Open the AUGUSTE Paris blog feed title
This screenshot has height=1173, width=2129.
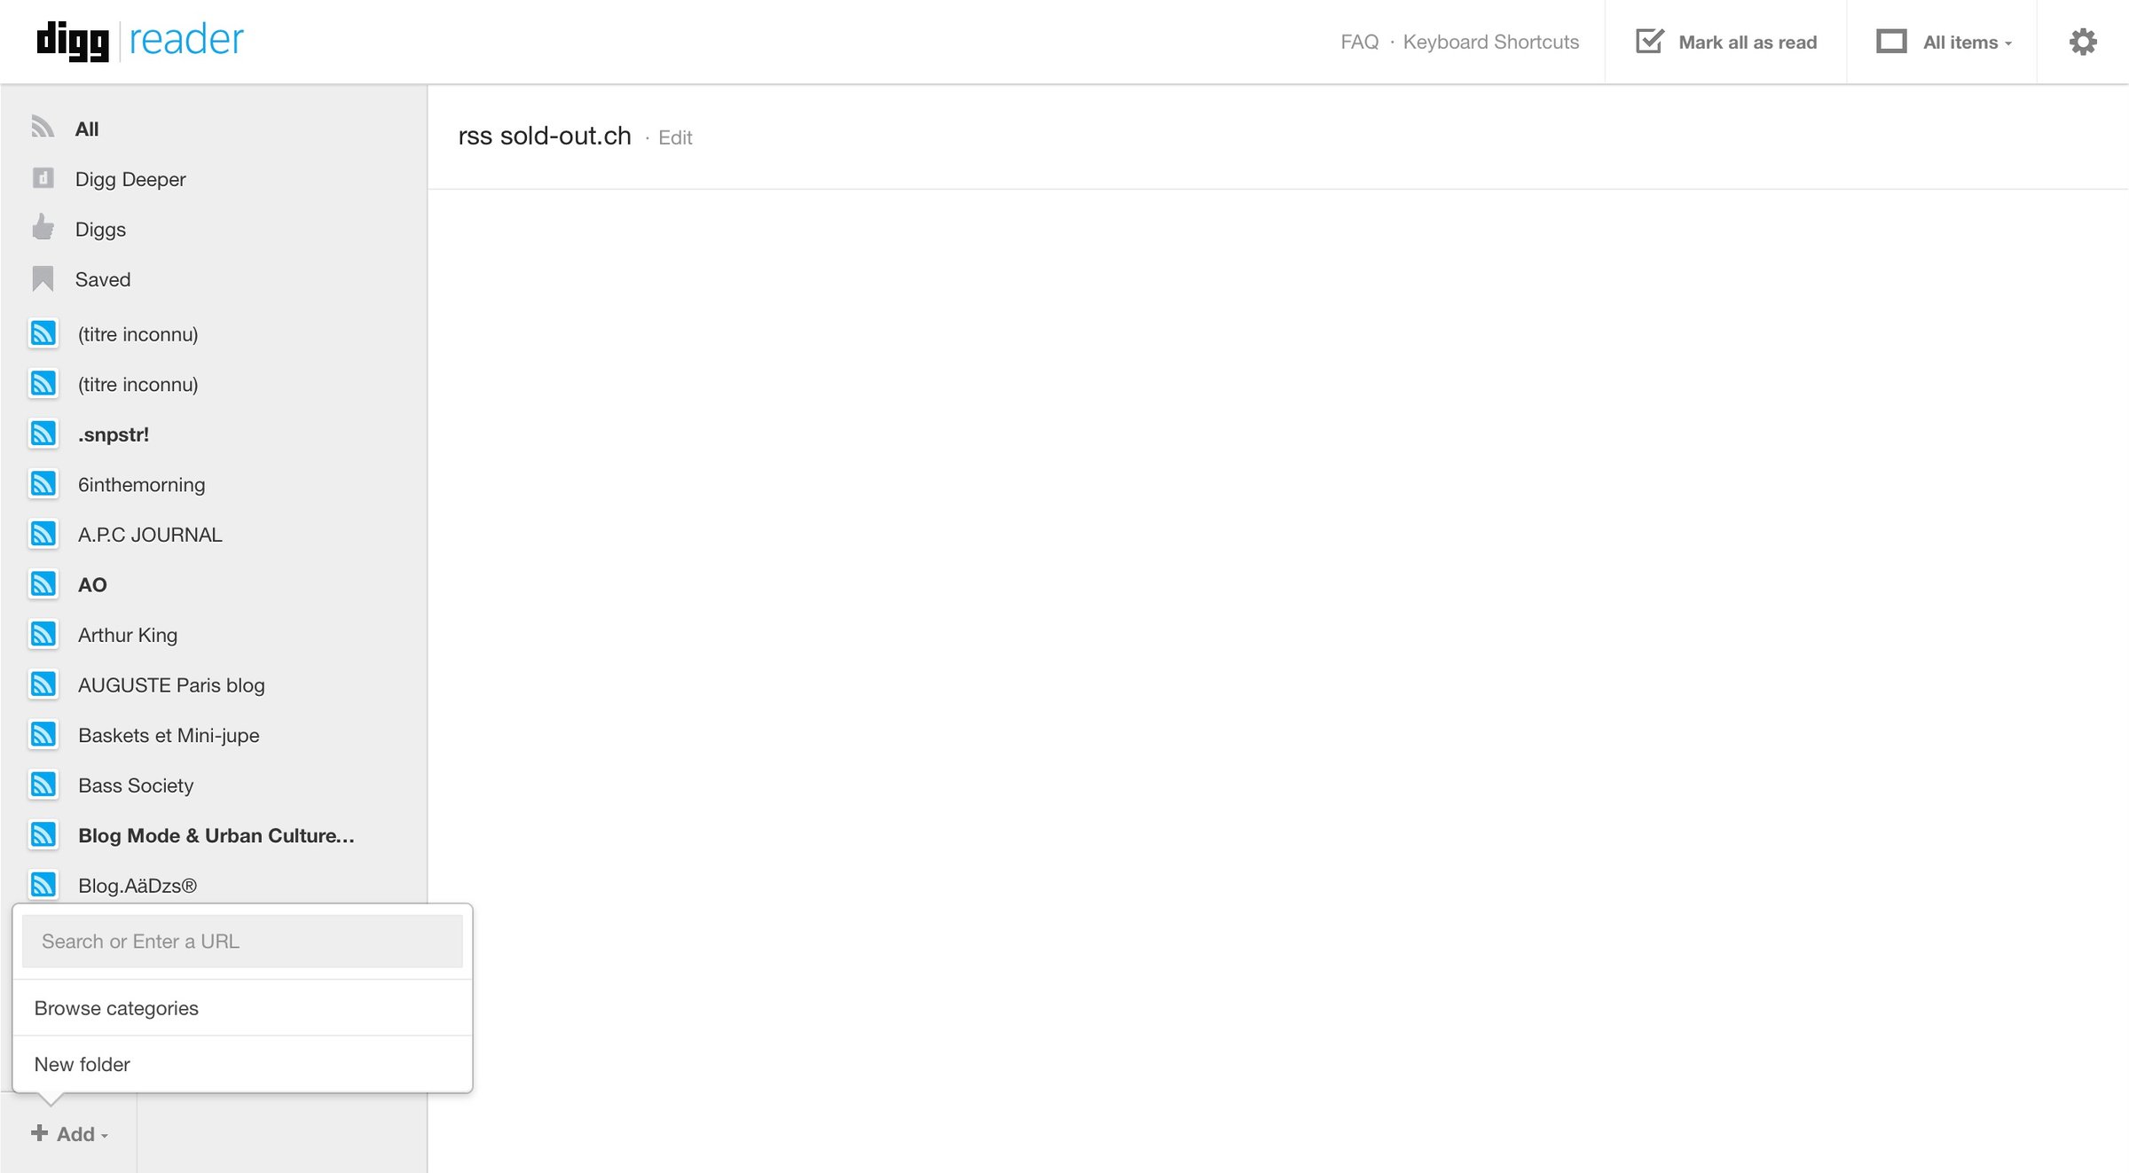pos(171,685)
